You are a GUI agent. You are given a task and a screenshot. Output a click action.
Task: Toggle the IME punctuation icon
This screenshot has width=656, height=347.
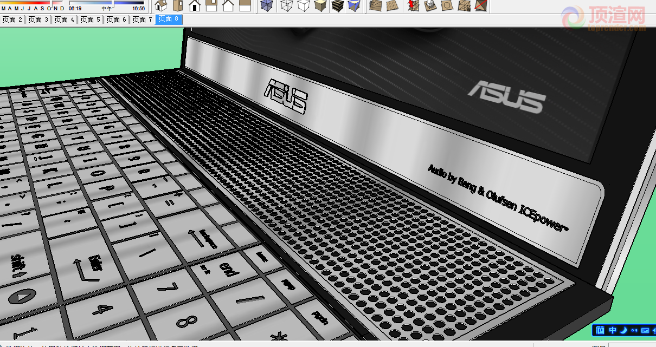[x=634, y=330]
